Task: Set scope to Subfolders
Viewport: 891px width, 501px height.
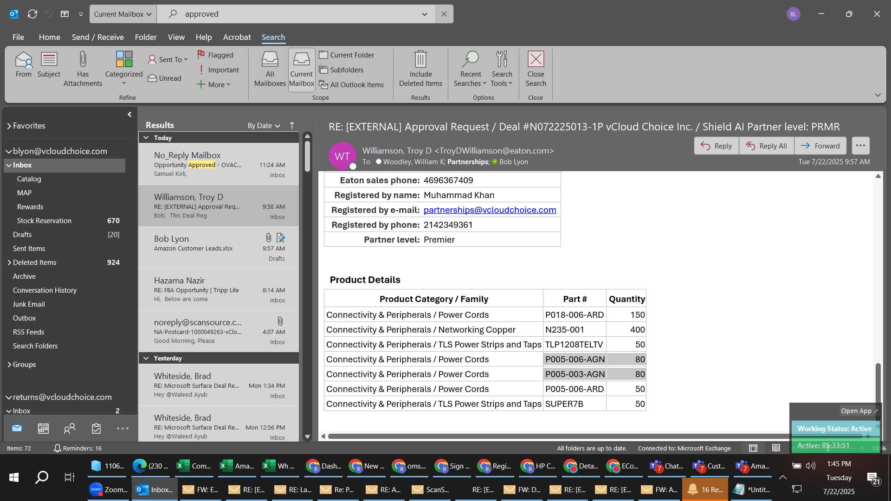Action: (341, 70)
